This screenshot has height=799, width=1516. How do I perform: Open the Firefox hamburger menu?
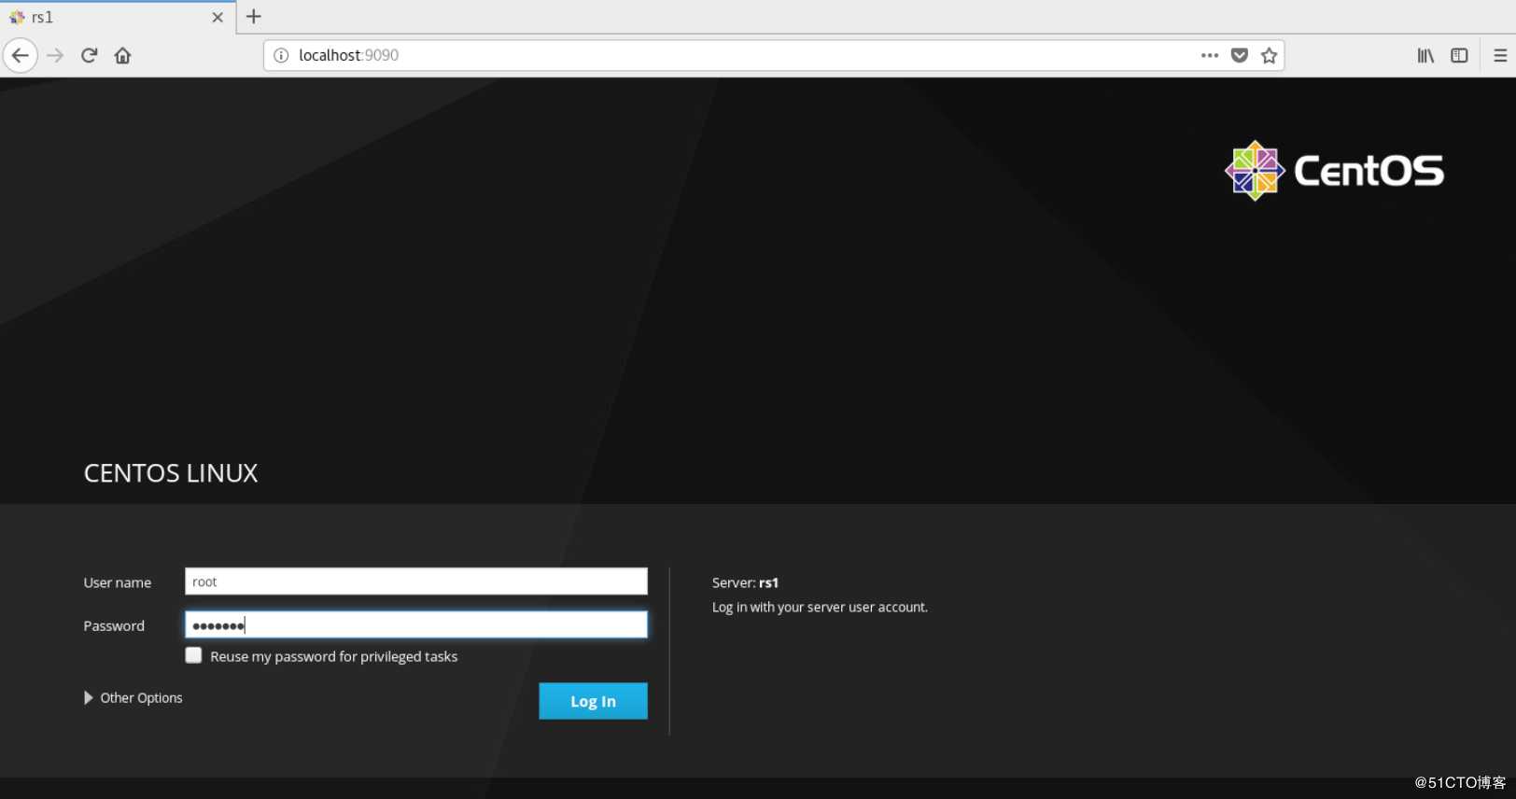pos(1500,56)
